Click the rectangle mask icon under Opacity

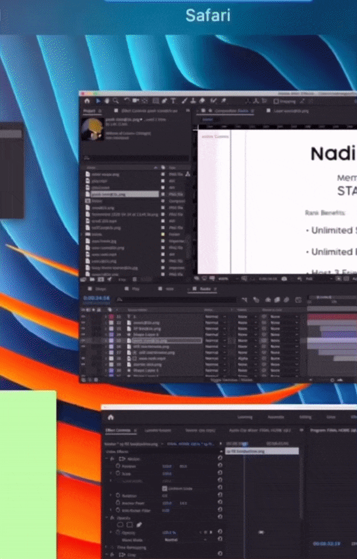click(130, 525)
